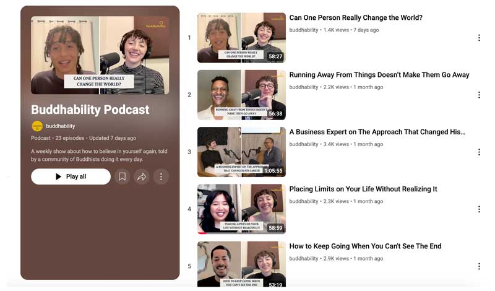Open 'A Business Expert on The Approach That Changed His…'

click(x=377, y=132)
